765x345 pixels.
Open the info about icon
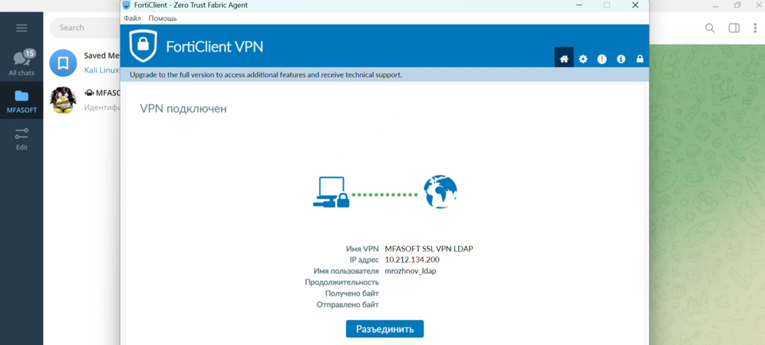point(621,59)
